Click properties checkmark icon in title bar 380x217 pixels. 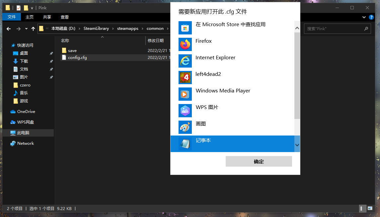18,8
